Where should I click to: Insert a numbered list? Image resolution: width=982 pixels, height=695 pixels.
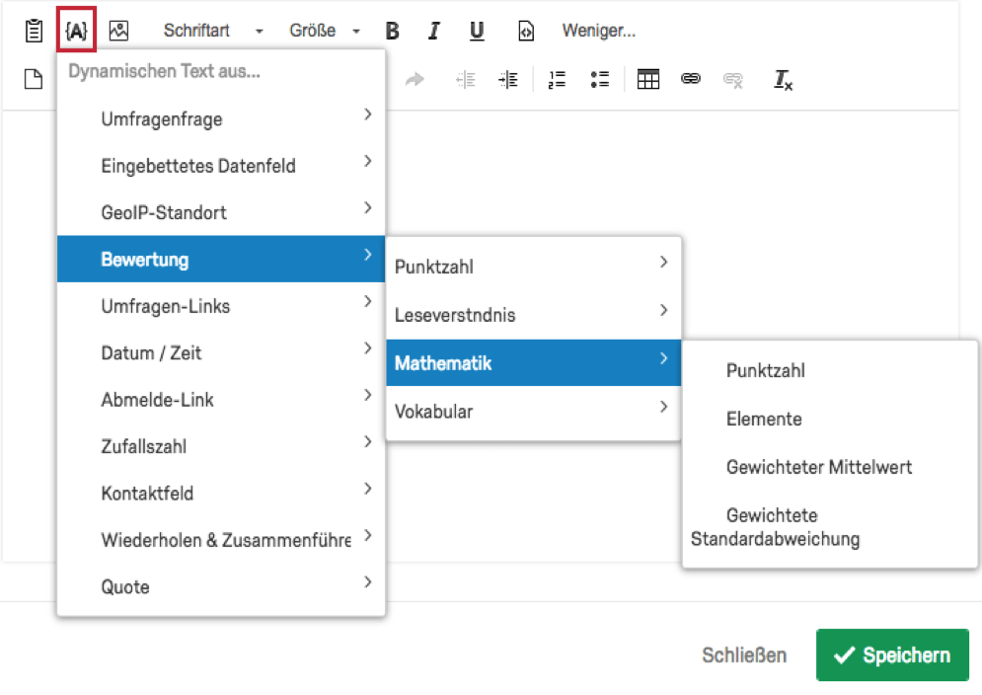tap(557, 80)
